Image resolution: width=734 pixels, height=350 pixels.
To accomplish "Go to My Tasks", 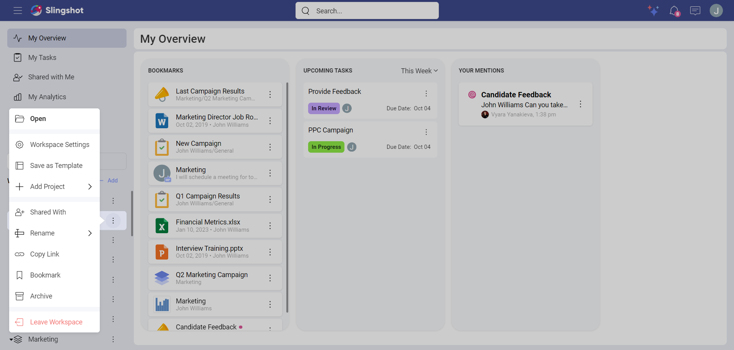I will tap(67, 58).
